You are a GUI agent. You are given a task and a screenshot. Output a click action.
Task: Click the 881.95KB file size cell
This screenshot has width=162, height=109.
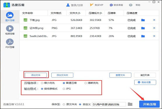pyautogui.click(x=76, y=36)
